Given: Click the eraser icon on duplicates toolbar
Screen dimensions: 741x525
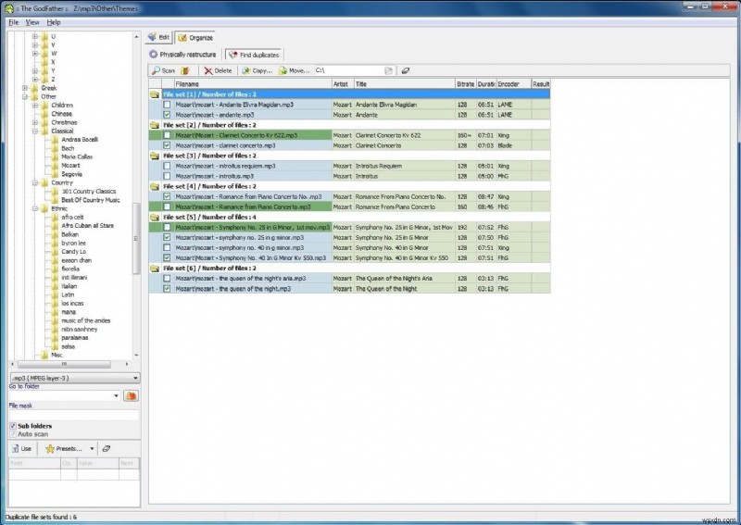Looking at the screenshot, I should tap(406, 71).
